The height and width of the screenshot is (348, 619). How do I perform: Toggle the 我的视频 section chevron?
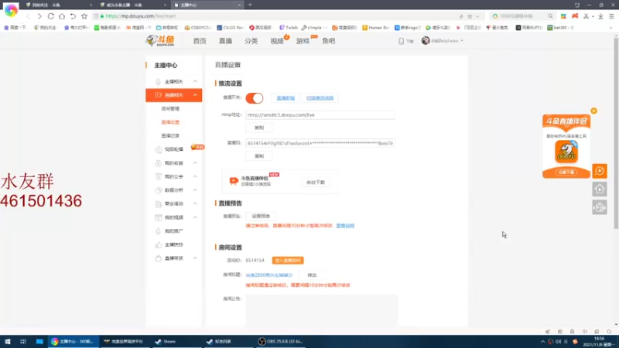(x=195, y=217)
